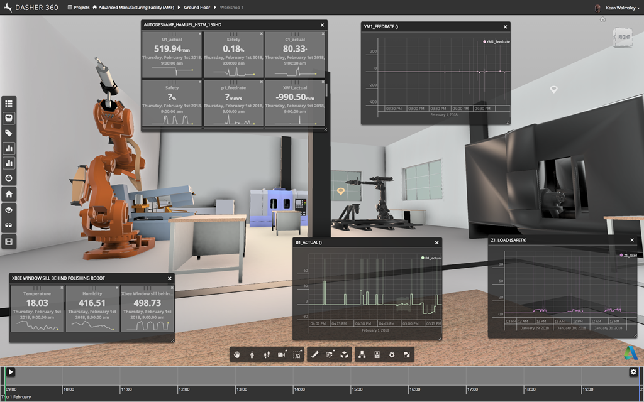Click the Home icon in left sidebar
Image resolution: width=644 pixels, height=402 pixels.
click(x=9, y=195)
